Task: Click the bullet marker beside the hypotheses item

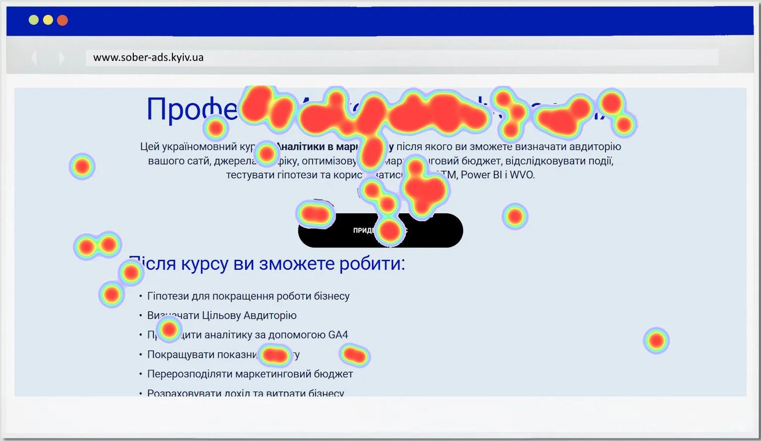Action: pyautogui.click(x=140, y=296)
